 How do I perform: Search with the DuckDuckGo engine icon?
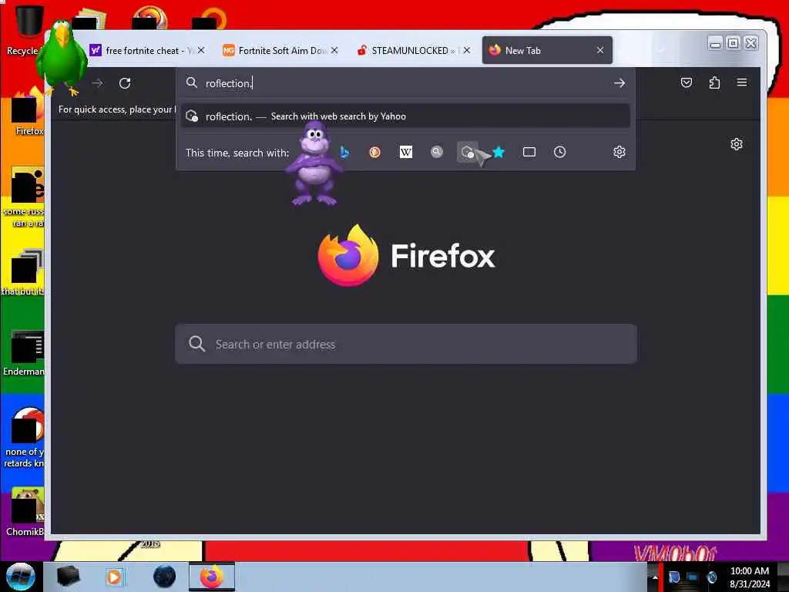point(375,152)
